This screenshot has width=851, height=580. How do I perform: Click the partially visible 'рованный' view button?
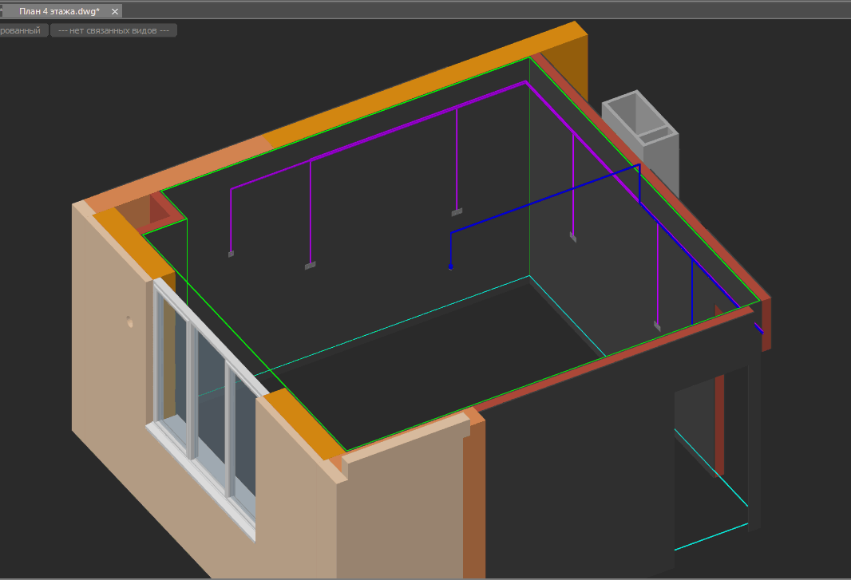coord(20,30)
